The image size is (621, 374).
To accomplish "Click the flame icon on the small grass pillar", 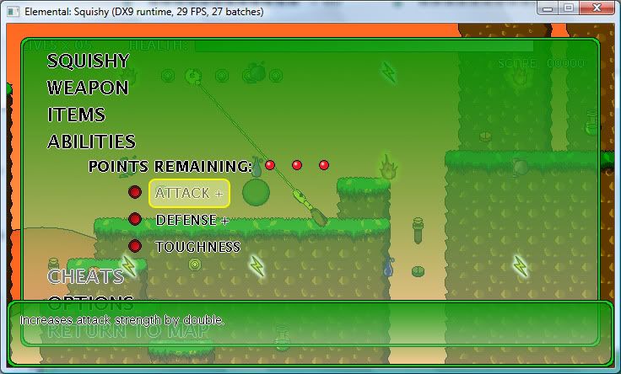I will point(388,167).
